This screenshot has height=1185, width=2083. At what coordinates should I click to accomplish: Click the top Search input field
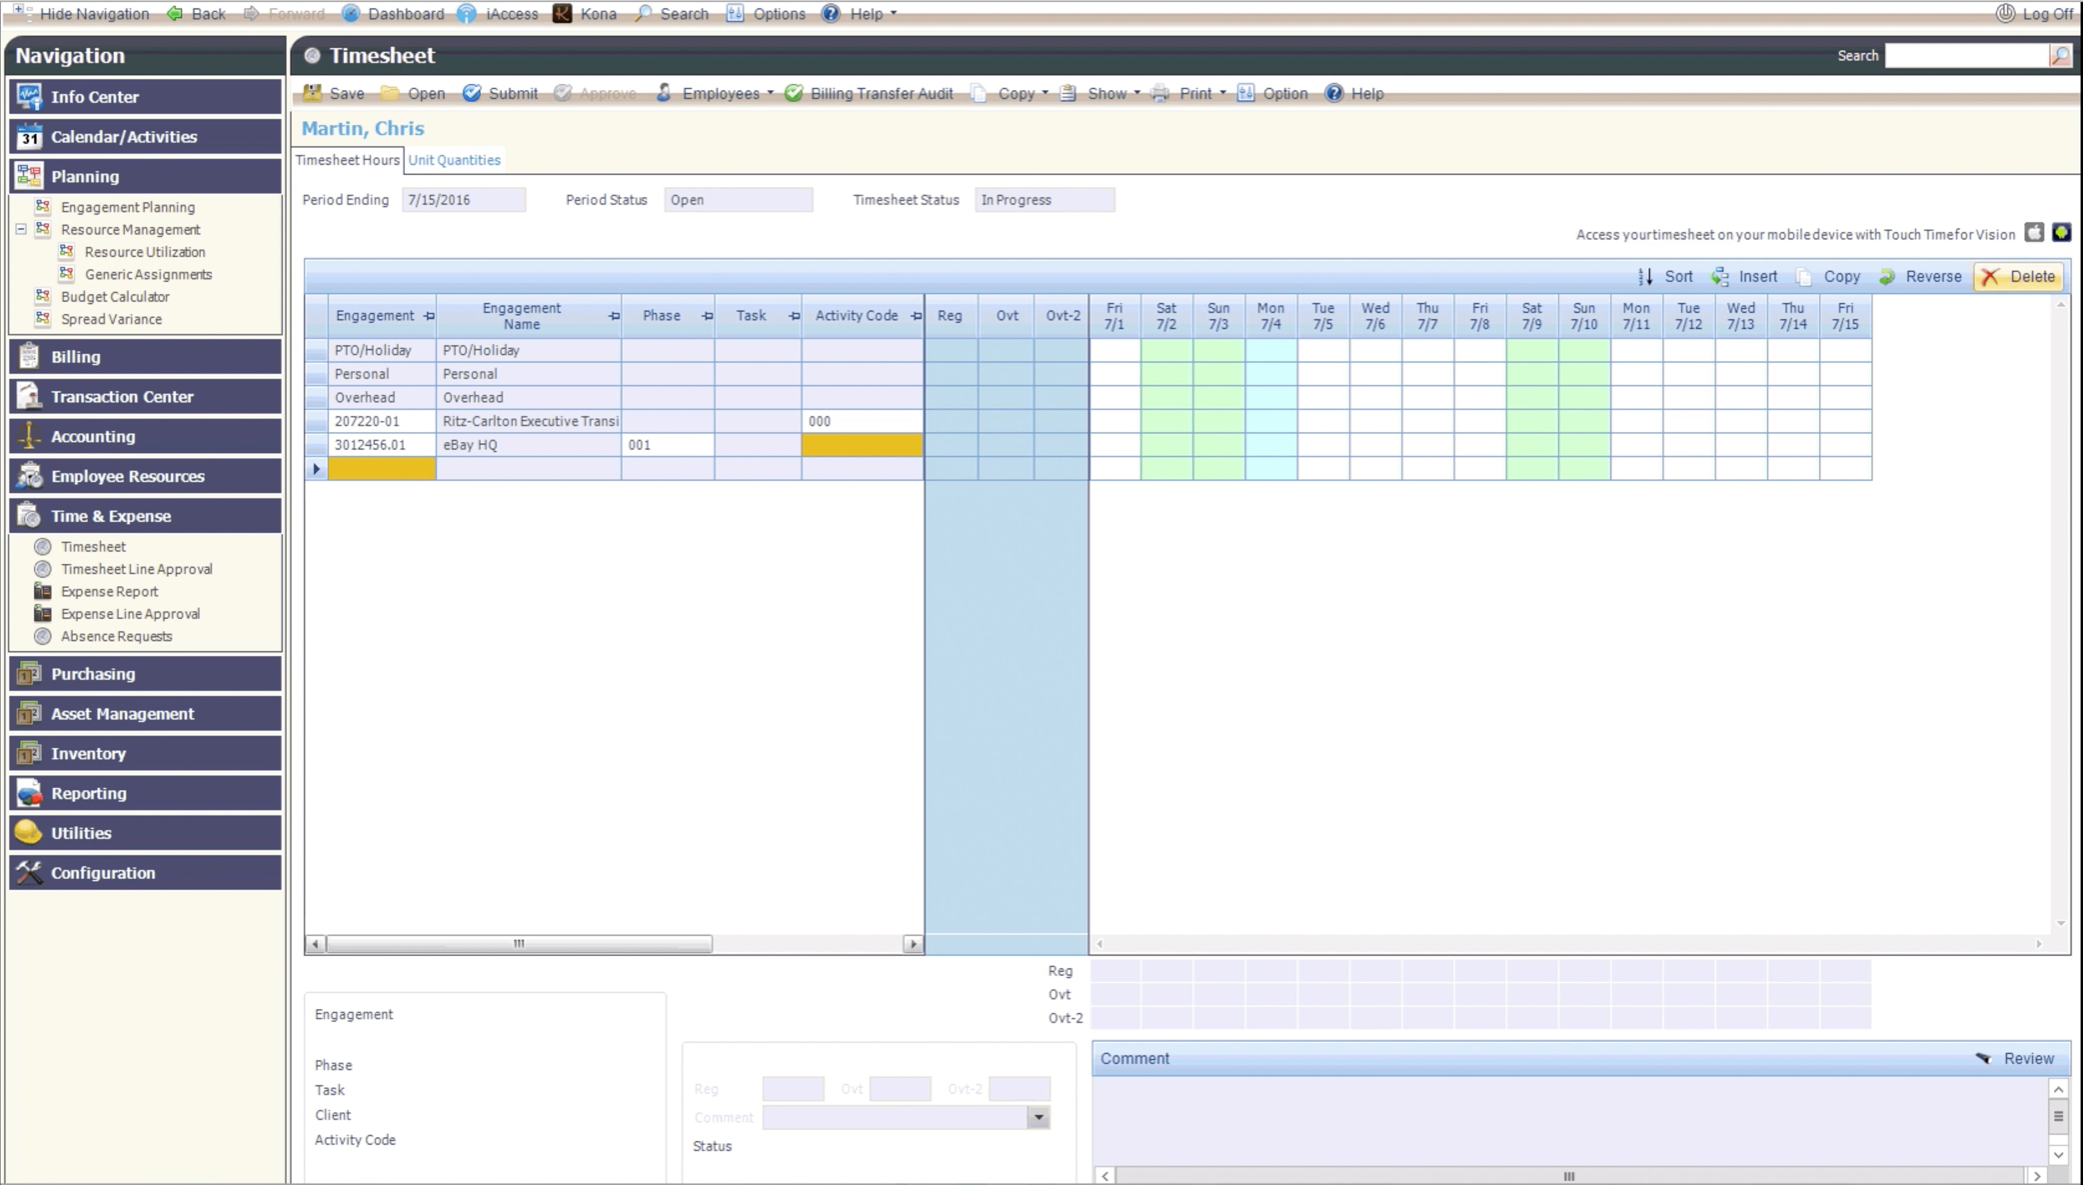point(1967,55)
